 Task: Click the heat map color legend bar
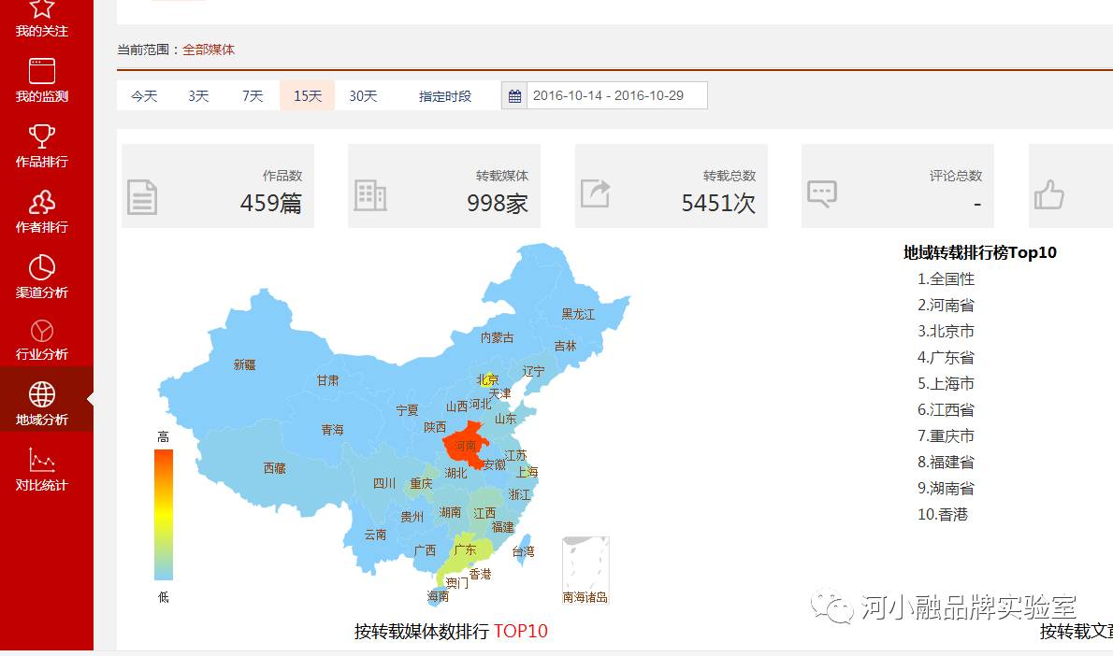tap(164, 515)
